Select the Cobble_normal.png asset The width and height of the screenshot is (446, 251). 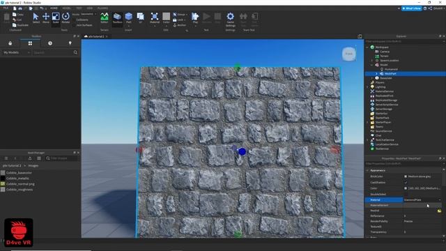pos(17,184)
